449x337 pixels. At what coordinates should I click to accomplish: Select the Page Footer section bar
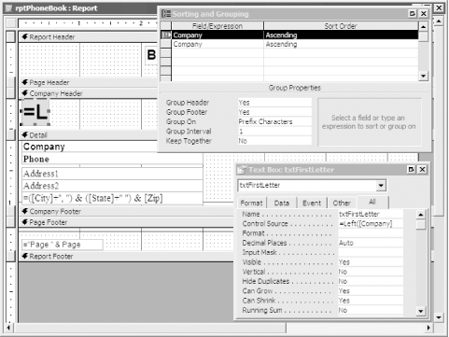(x=126, y=222)
